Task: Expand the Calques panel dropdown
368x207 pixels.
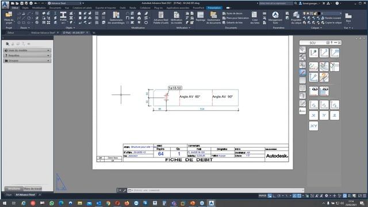Action: point(316,28)
